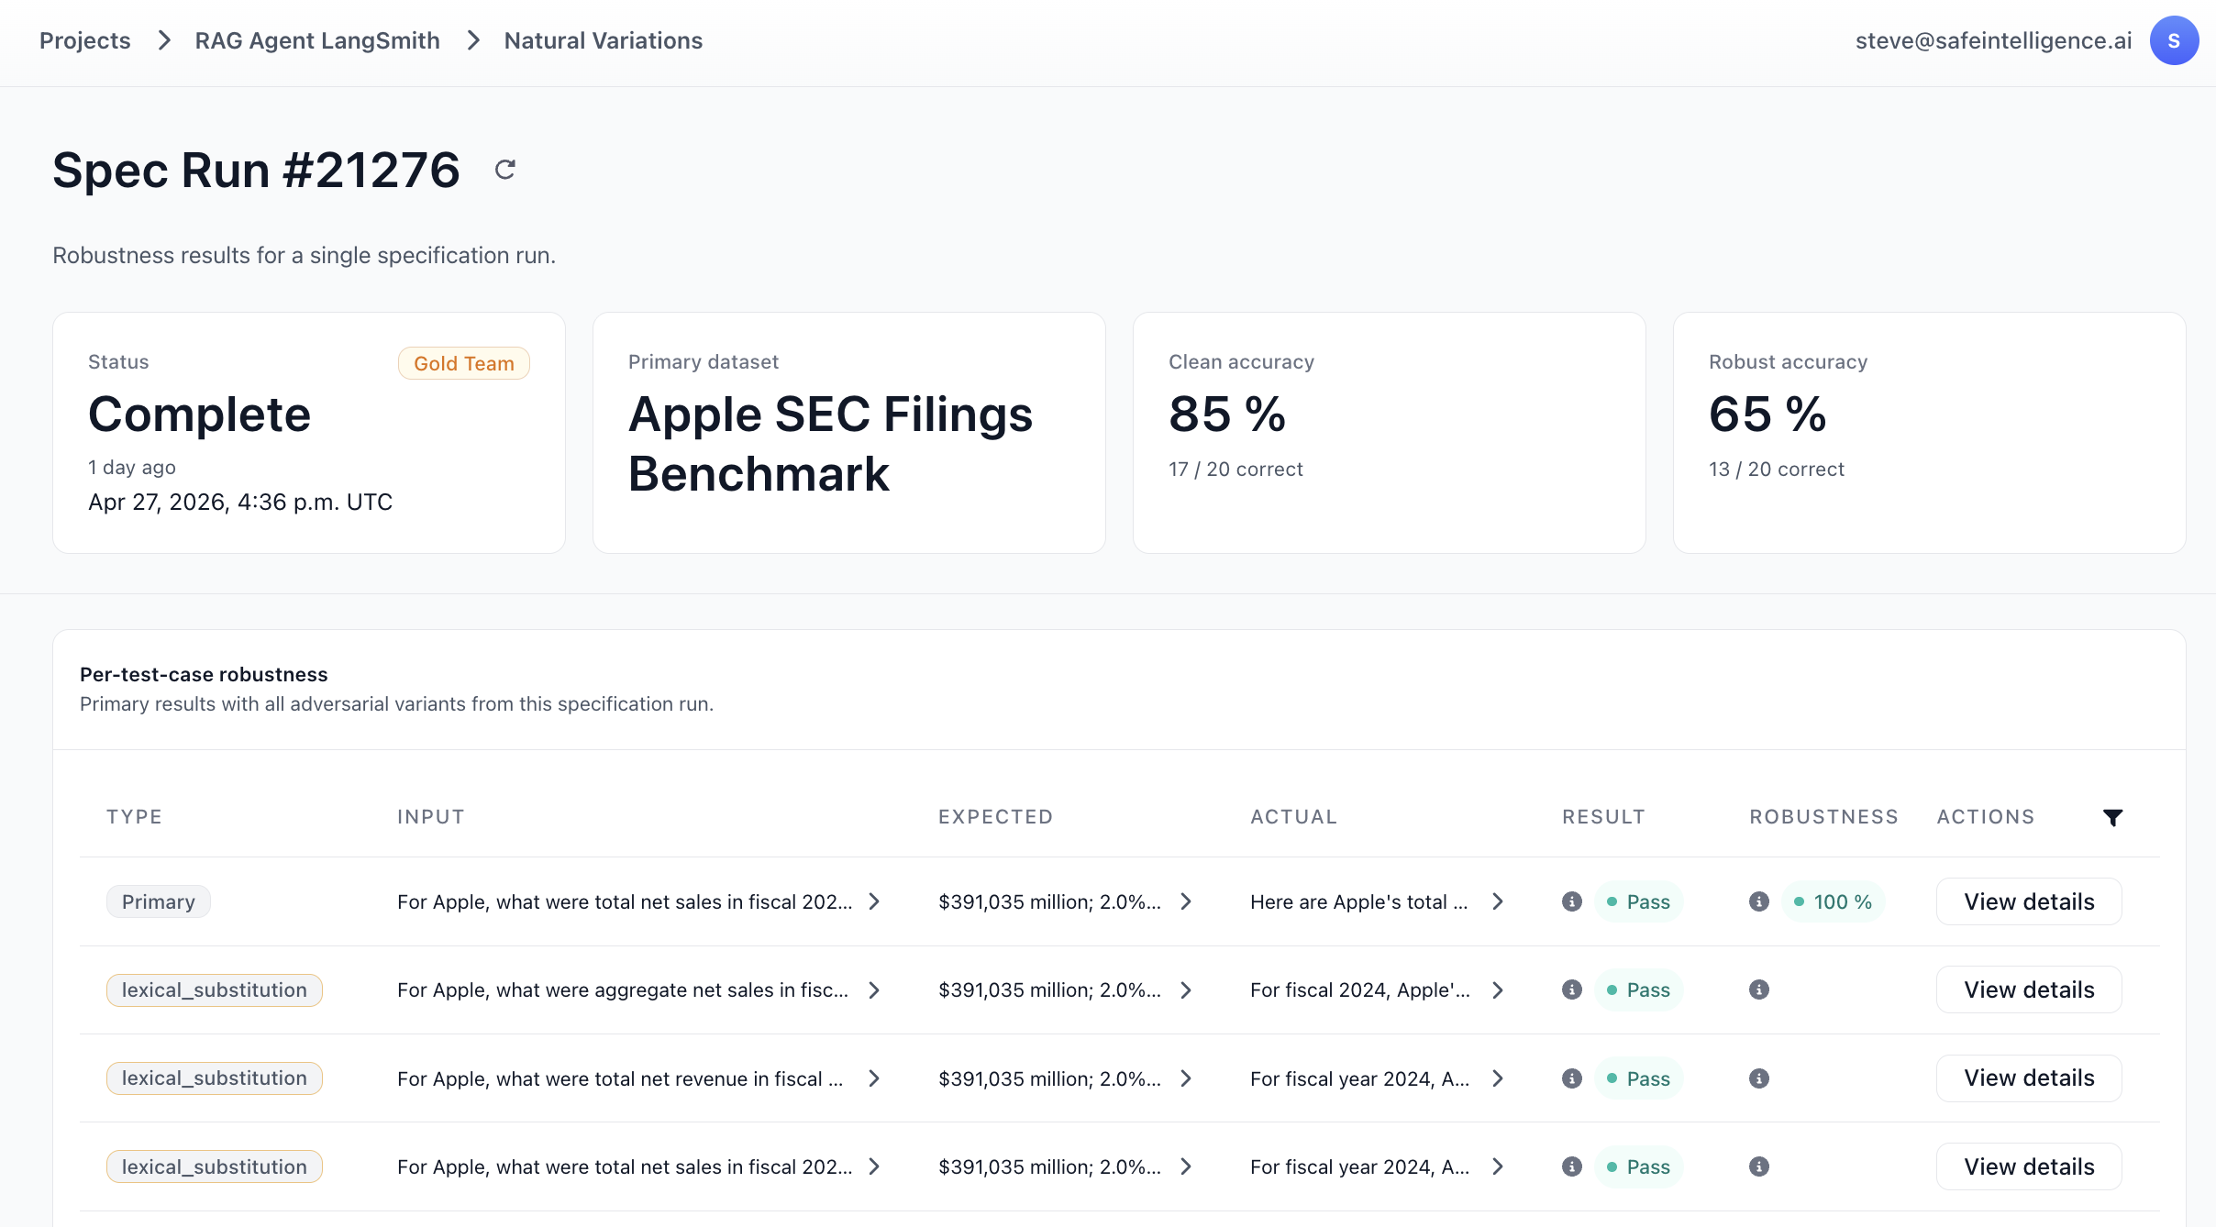This screenshot has width=2216, height=1227.
Task: Click the Gold Team badge
Action: (x=463, y=363)
